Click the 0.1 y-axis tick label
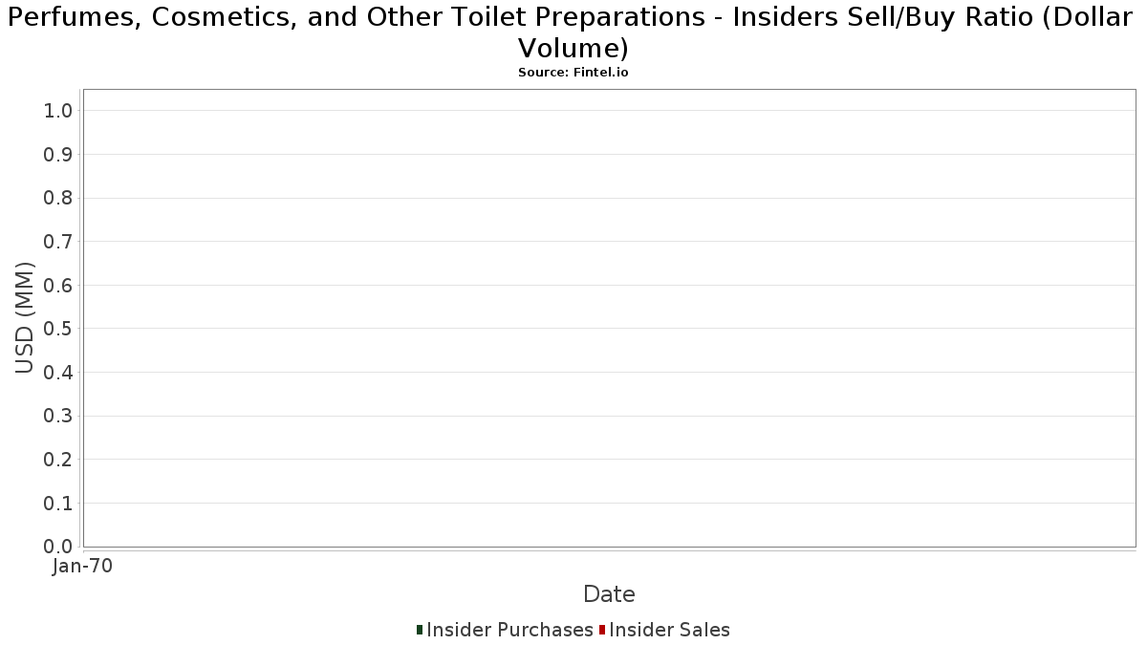Screen dimensions: 1147x645 [x=58, y=504]
